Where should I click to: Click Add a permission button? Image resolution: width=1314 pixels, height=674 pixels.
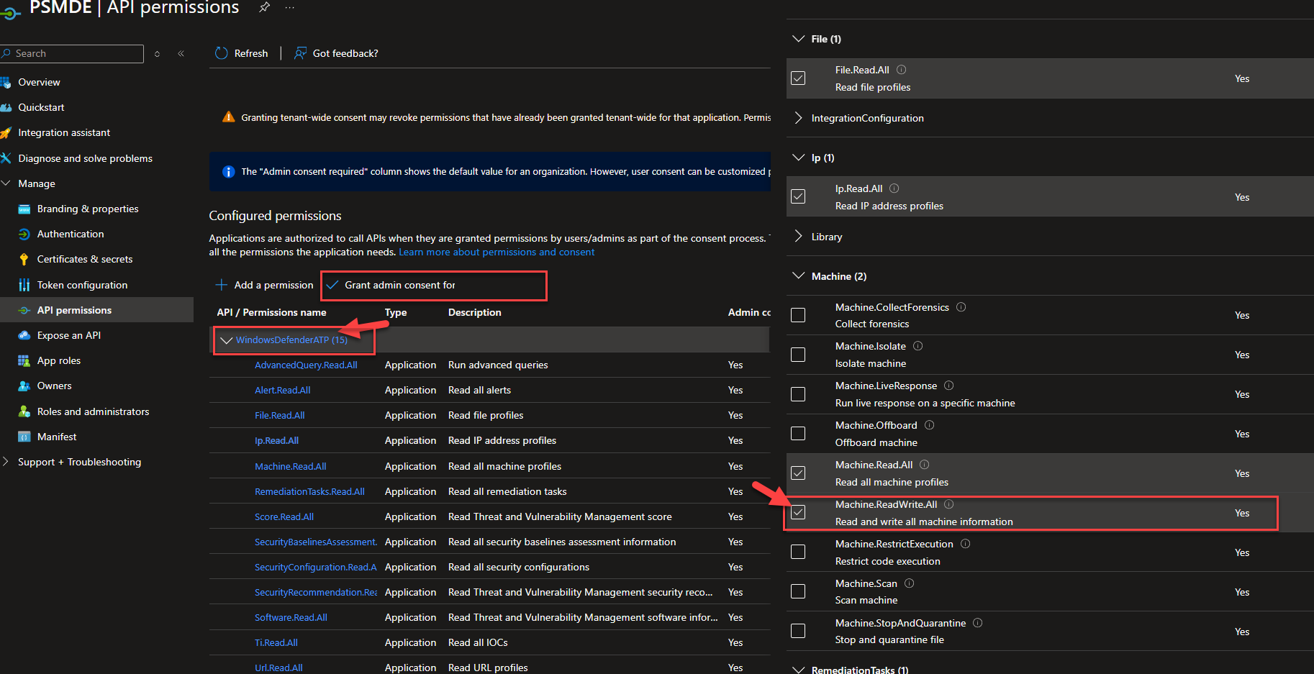click(265, 286)
